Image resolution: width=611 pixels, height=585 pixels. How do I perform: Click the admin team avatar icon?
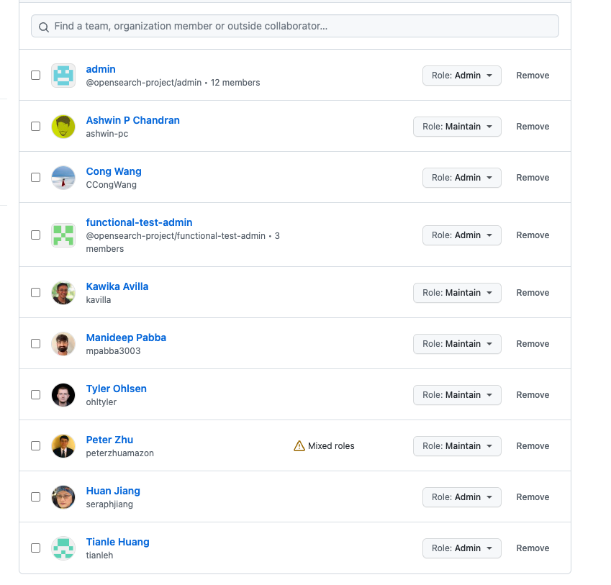pos(63,75)
